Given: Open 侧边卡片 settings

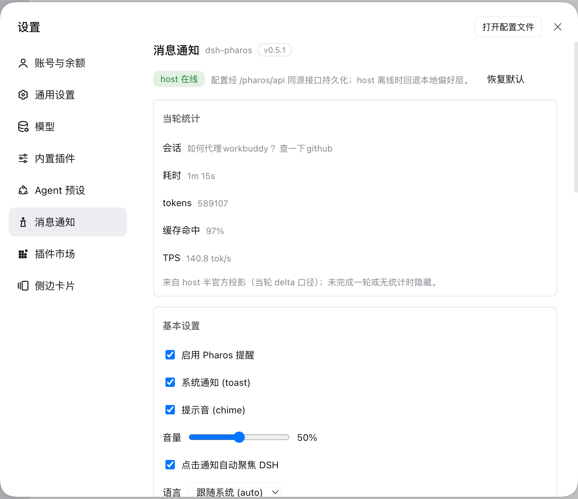Looking at the screenshot, I should pyautogui.click(x=68, y=286).
